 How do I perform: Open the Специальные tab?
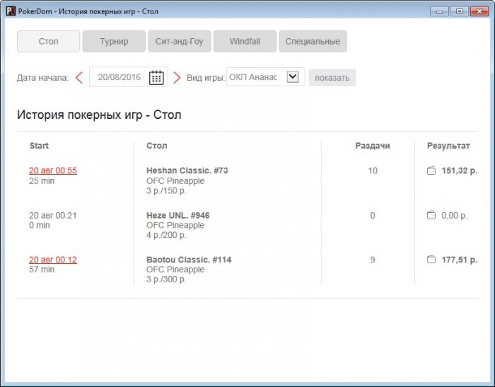click(313, 41)
